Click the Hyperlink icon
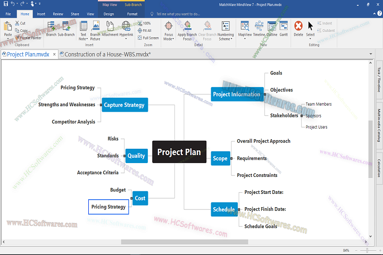 [126, 26]
